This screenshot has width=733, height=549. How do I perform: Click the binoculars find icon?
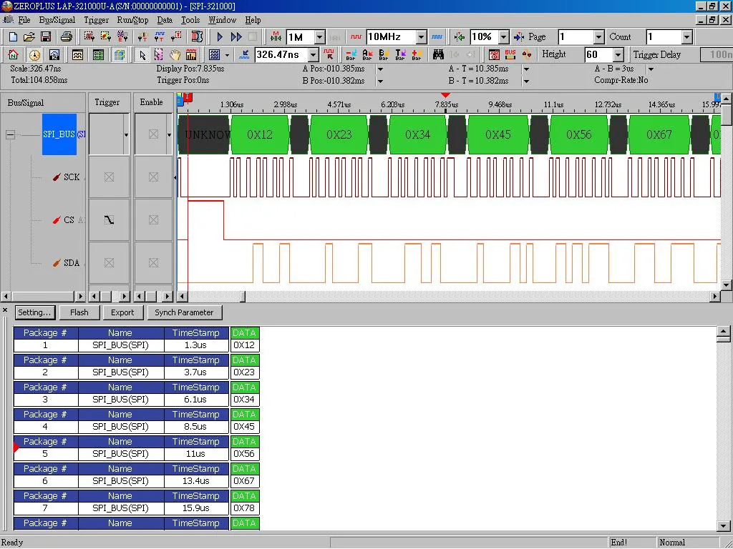pos(438,54)
